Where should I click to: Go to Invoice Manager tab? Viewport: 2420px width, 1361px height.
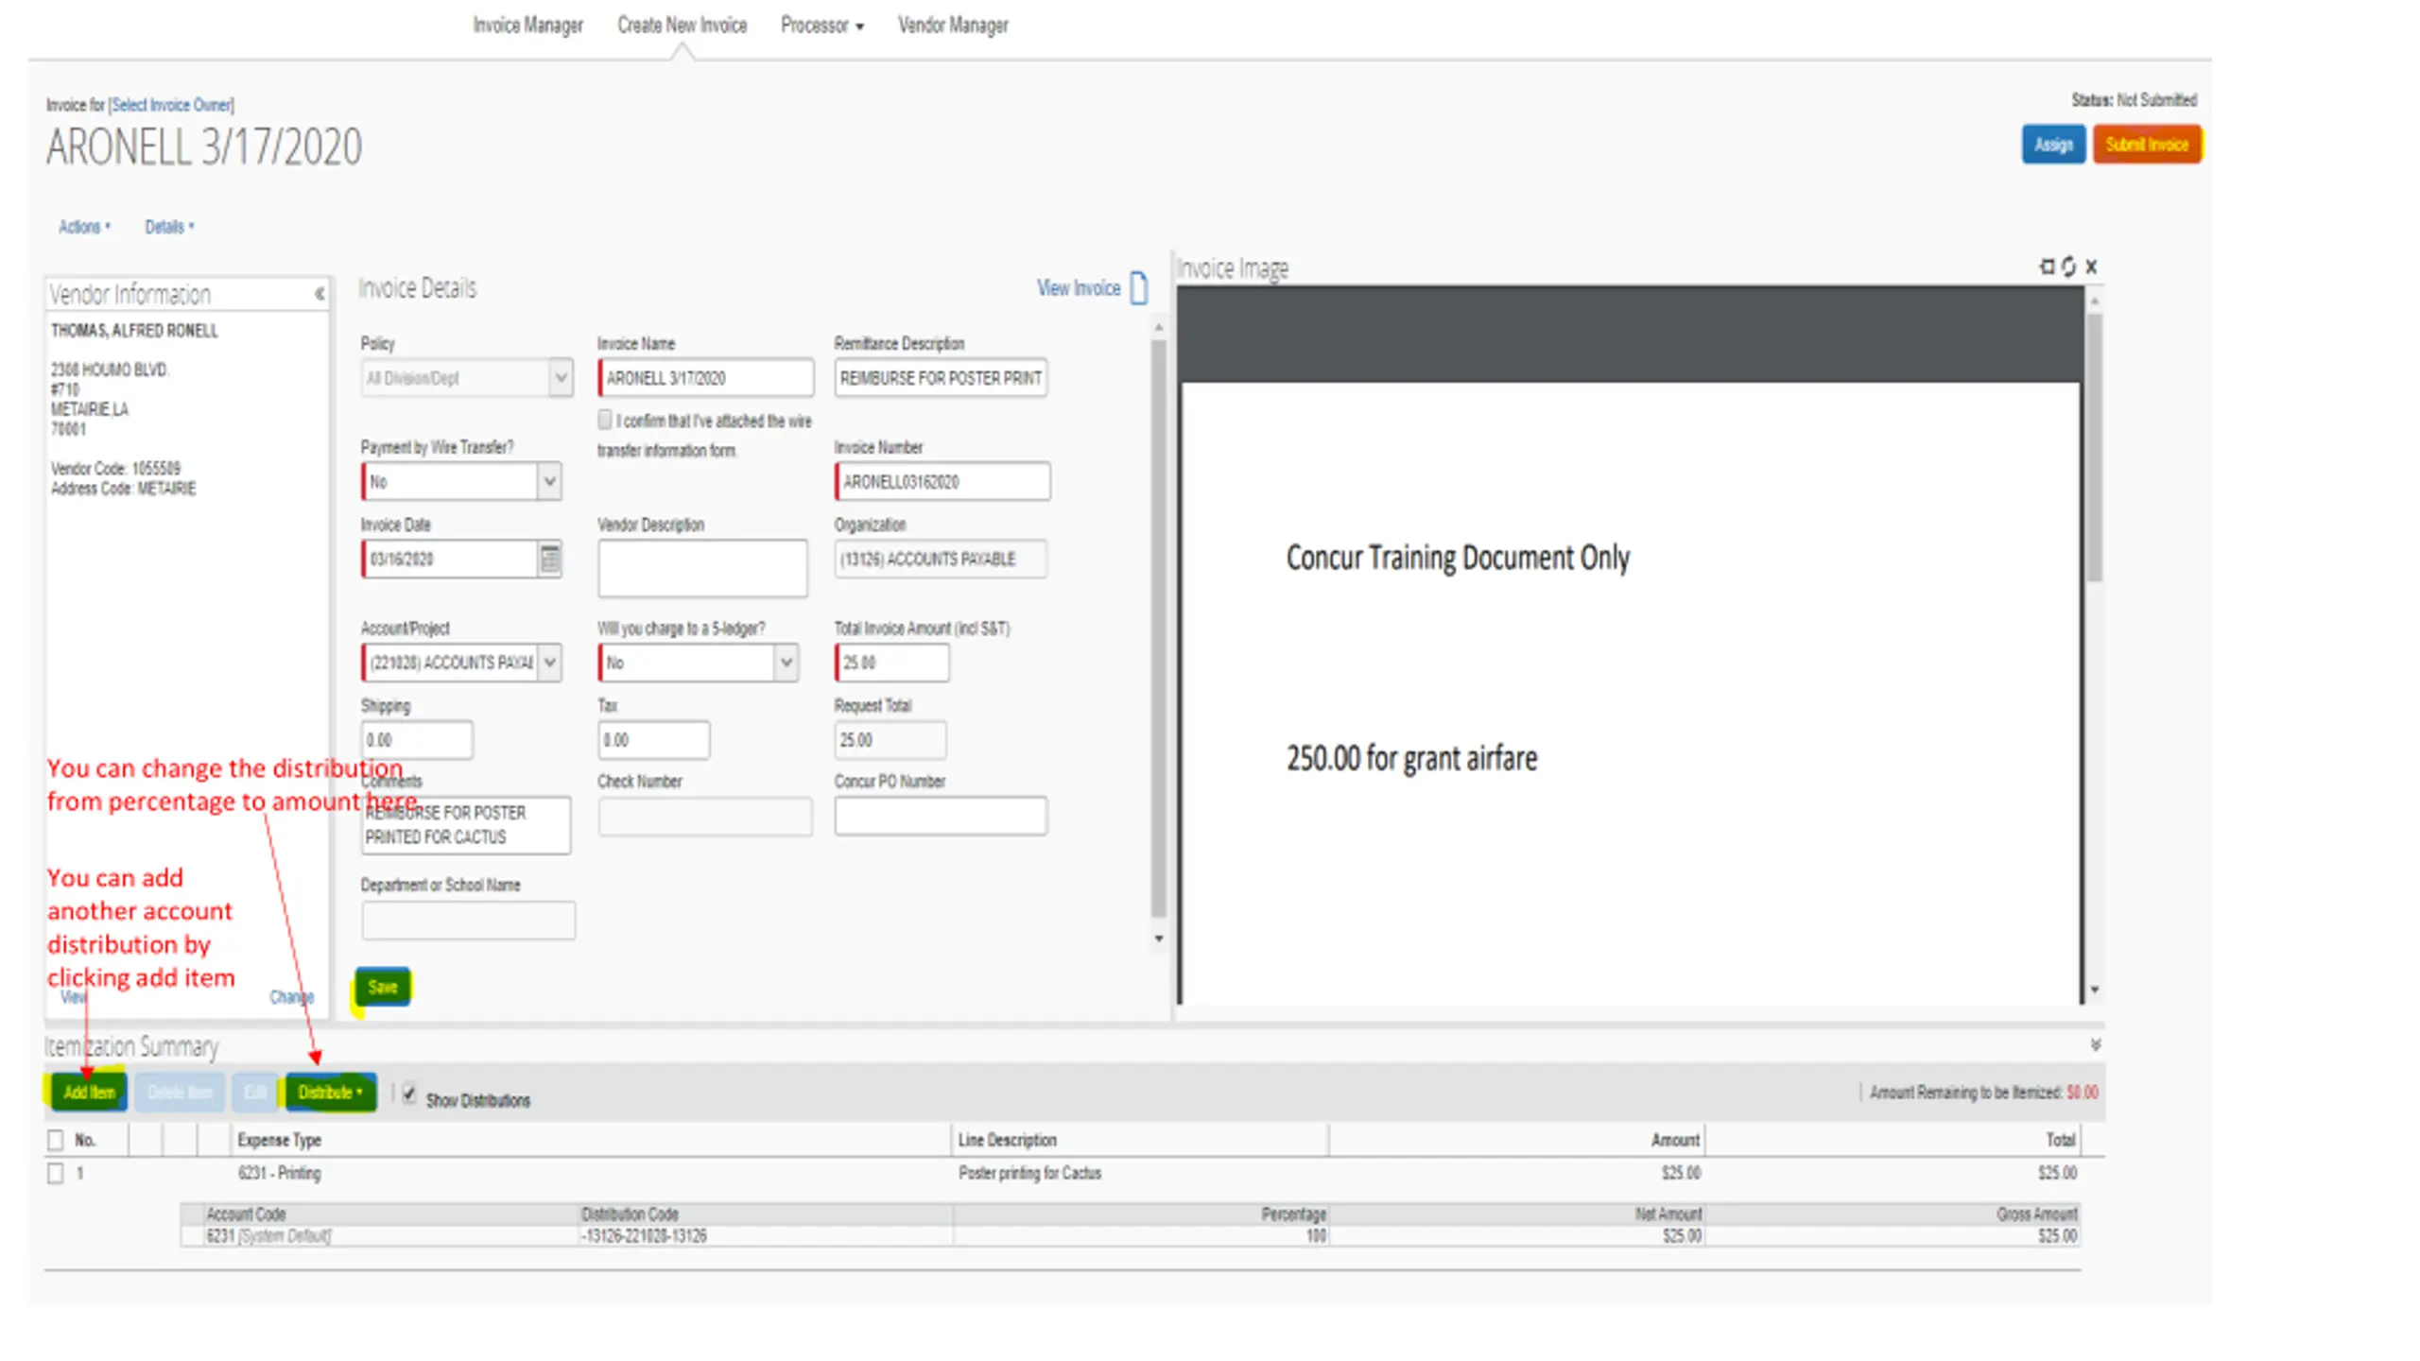[x=527, y=26]
